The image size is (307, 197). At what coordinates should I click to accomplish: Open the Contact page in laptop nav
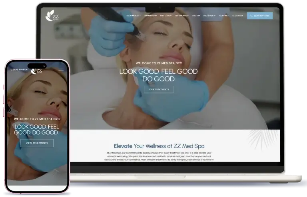(224, 16)
